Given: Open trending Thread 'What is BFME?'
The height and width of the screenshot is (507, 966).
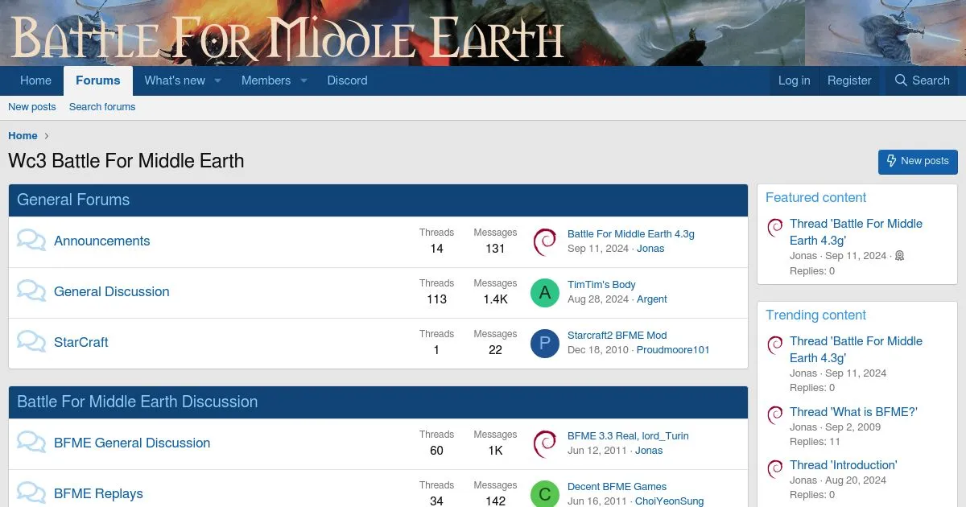Looking at the screenshot, I should 853,412.
